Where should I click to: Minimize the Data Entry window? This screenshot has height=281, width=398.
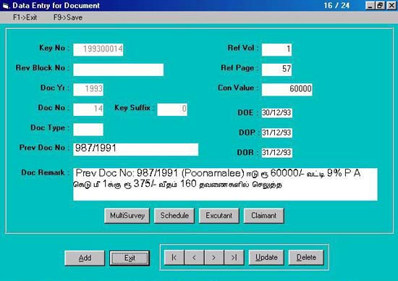coord(370,5)
